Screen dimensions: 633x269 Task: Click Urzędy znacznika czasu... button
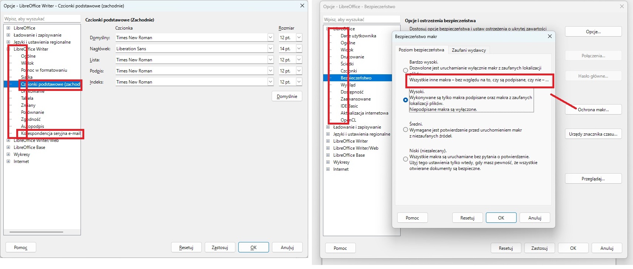[x=593, y=134]
